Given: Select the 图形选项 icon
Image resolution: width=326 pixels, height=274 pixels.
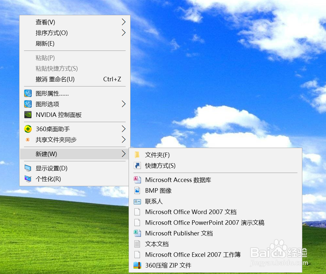Looking at the screenshot, I should (x=28, y=104).
